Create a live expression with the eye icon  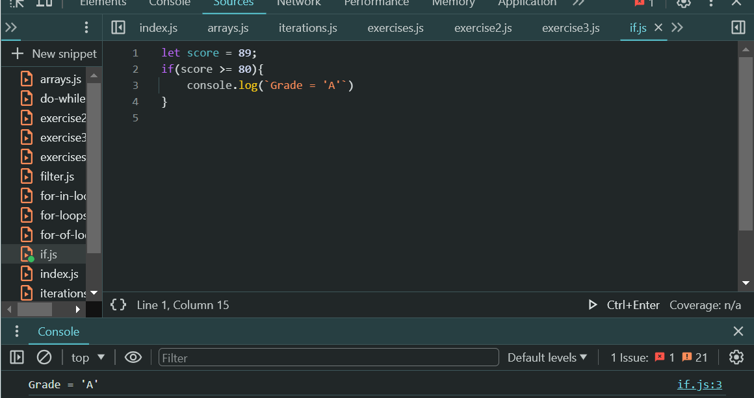133,357
